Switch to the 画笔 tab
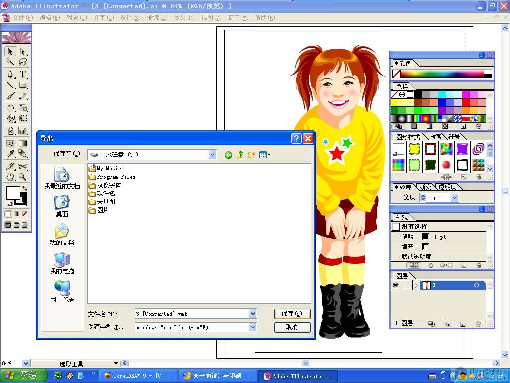Viewport: 510px width, 383px height. pos(435,137)
